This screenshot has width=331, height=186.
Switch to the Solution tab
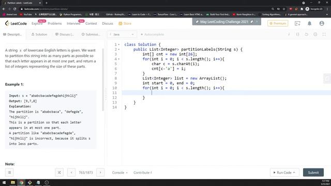tap(39, 35)
